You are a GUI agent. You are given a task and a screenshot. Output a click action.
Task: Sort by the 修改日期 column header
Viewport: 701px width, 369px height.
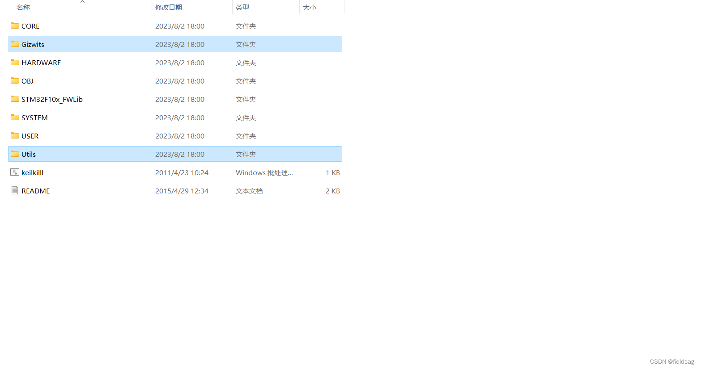pyautogui.click(x=169, y=8)
